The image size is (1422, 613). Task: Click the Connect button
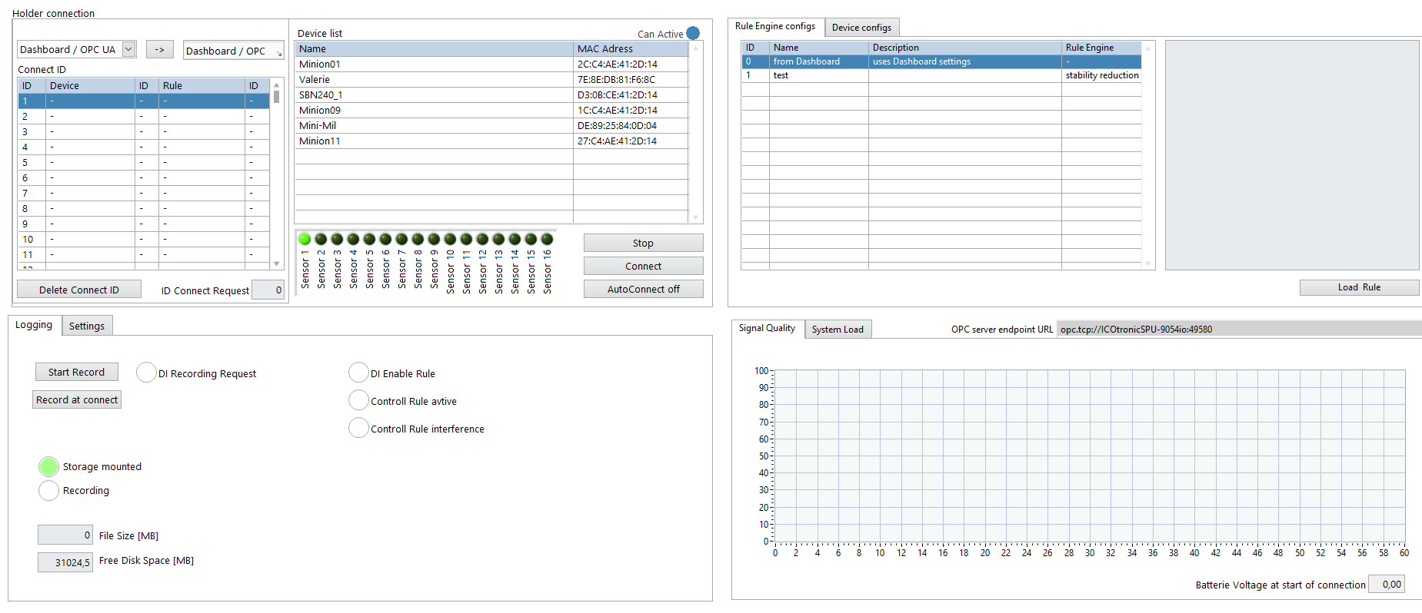point(643,266)
